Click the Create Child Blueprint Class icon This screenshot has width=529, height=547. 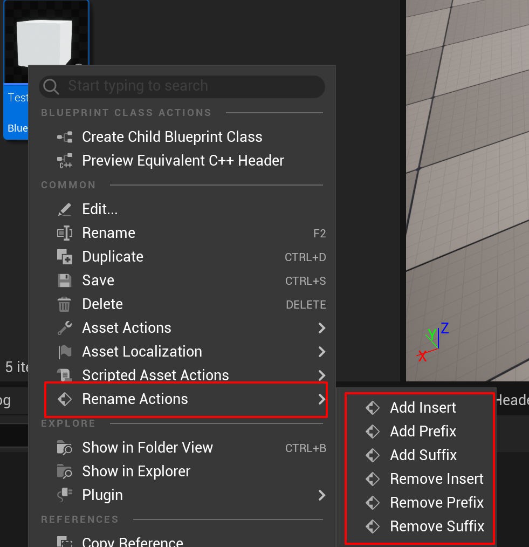65,137
